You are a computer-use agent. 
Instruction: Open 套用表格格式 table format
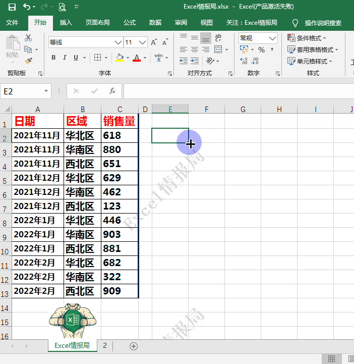(x=312, y=49)
